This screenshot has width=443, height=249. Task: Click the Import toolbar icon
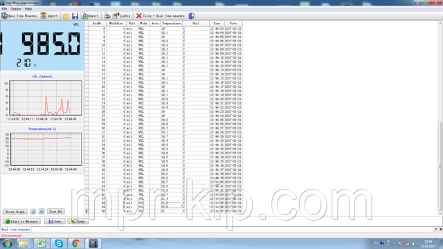(49, 16)
